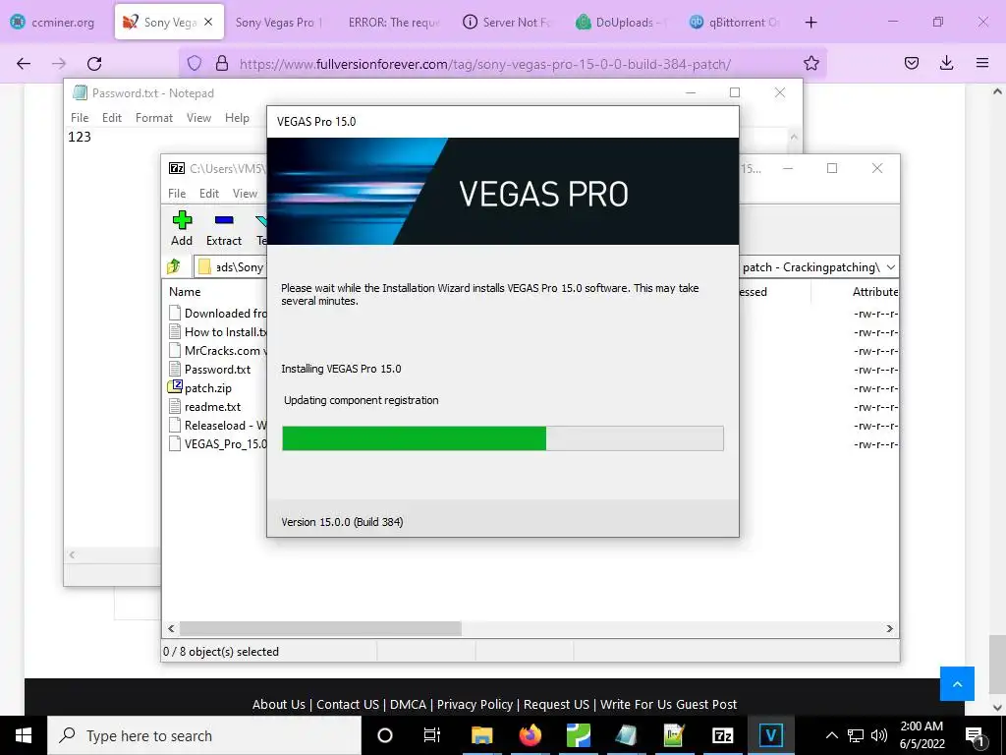Viewport: 1006px width, 755px height.
Task: Sort 7-Zip list by Name column
Action: click(185, 291)
